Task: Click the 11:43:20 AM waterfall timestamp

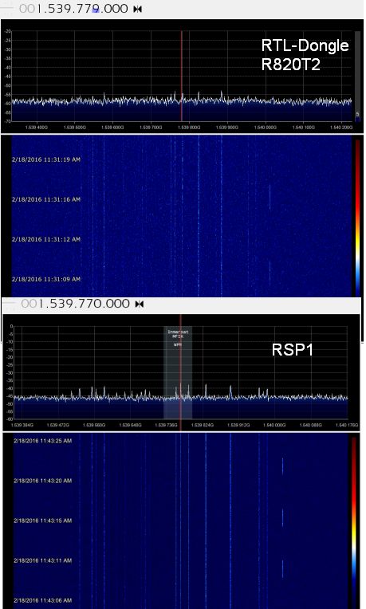Action: tap(43, 481)
